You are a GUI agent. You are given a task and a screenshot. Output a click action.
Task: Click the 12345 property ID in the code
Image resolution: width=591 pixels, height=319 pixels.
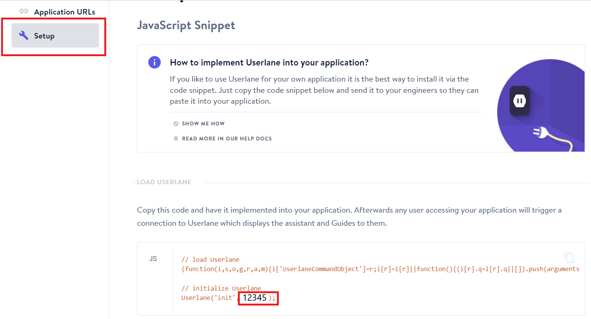(x=254, y=298)
